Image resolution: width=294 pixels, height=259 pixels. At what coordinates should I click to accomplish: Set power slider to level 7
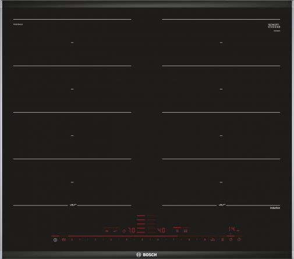pyautogui.click(x=173, y=240)
